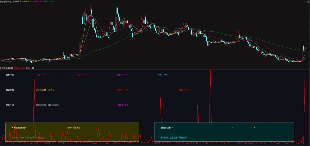Click the % sign in teal box
The width and height of the screenshot is (310, 146).
pos(255,128)
